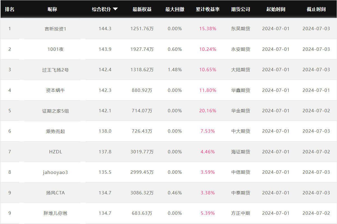Click the 综合积分 header label
The height and width of the screenshot is (224, 337).
(101, 9)
